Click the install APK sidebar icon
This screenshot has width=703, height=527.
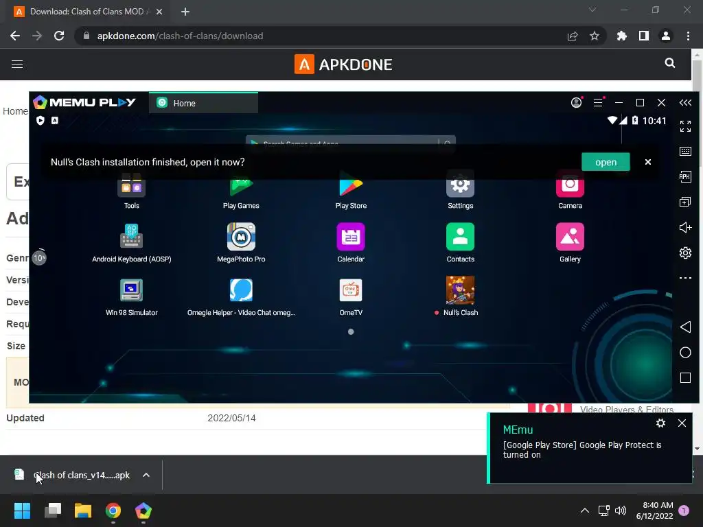[685, 176]
